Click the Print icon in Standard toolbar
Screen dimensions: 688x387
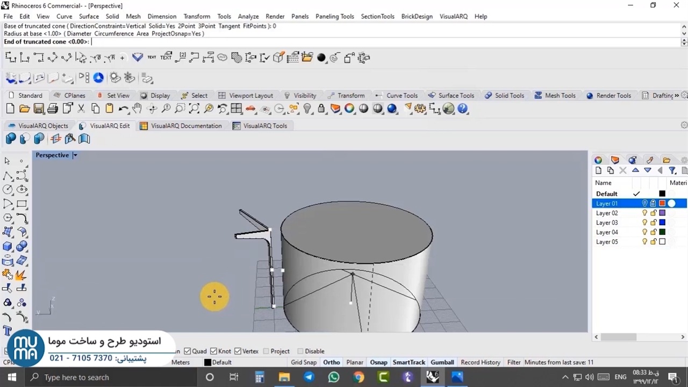[53, 109]
